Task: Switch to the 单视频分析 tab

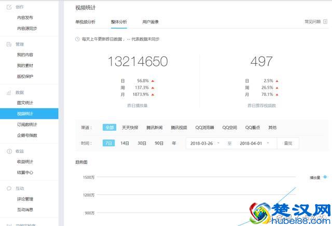Action: click(x=85, y=22)
